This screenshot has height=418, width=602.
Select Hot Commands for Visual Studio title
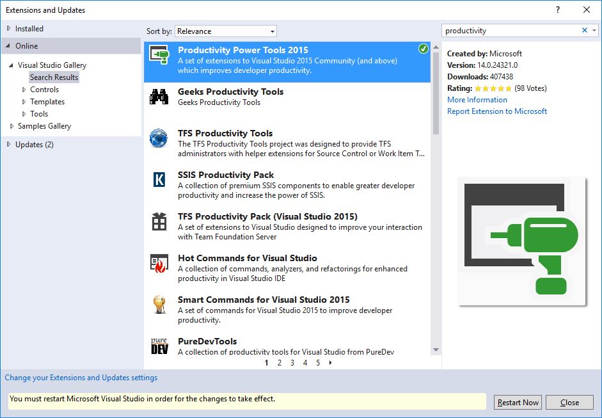pos(248,258)
